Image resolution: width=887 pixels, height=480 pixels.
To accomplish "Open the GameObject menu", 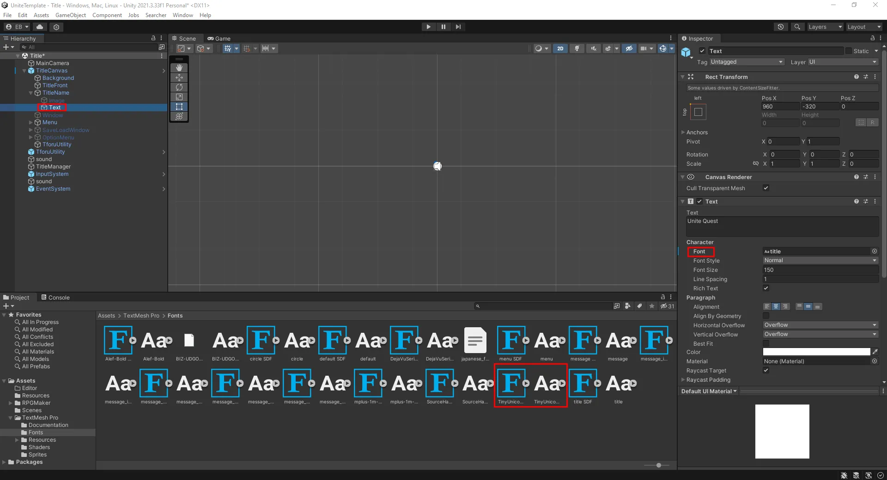I will pyautogui.click(x=71, y=15).
